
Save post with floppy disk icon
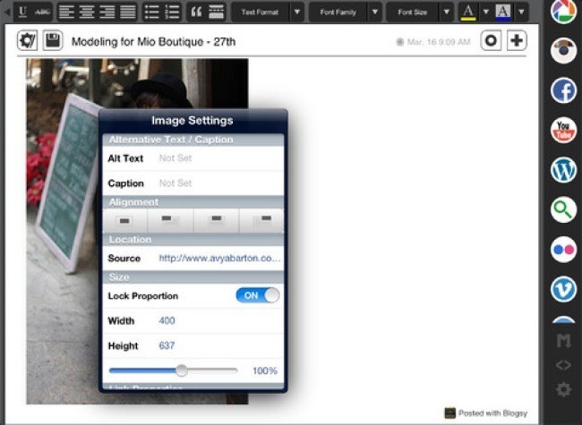point(53,40)
